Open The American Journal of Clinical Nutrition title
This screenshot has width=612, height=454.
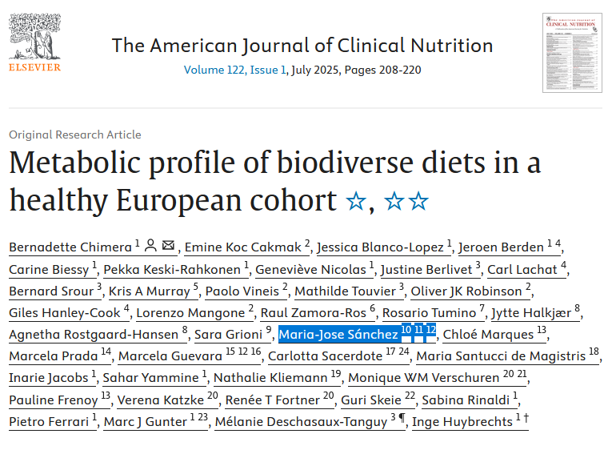[302, 45]
